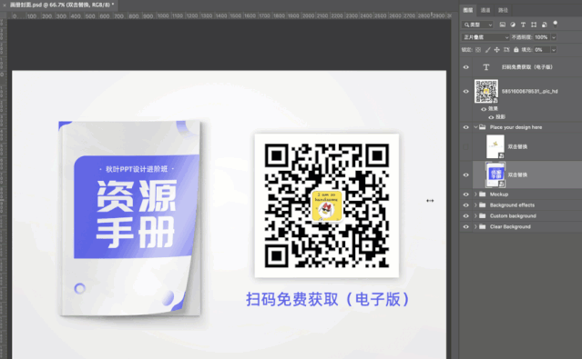Image resolution: width=582 pixels, height=359 pixels.
Task: Click the T type layer icon
Action: [485, 67]
